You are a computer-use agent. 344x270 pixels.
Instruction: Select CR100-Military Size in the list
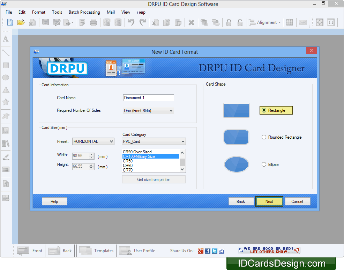(x=151, y=156)
